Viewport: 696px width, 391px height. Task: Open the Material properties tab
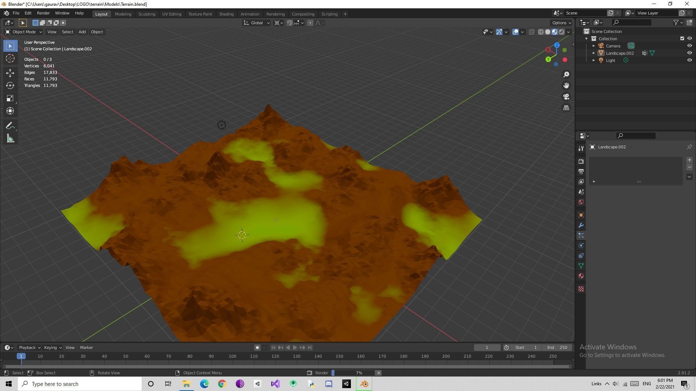[581, 276]
